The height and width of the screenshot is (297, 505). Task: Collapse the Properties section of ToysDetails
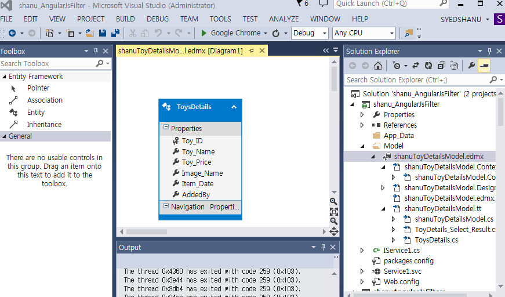point(166,127)
